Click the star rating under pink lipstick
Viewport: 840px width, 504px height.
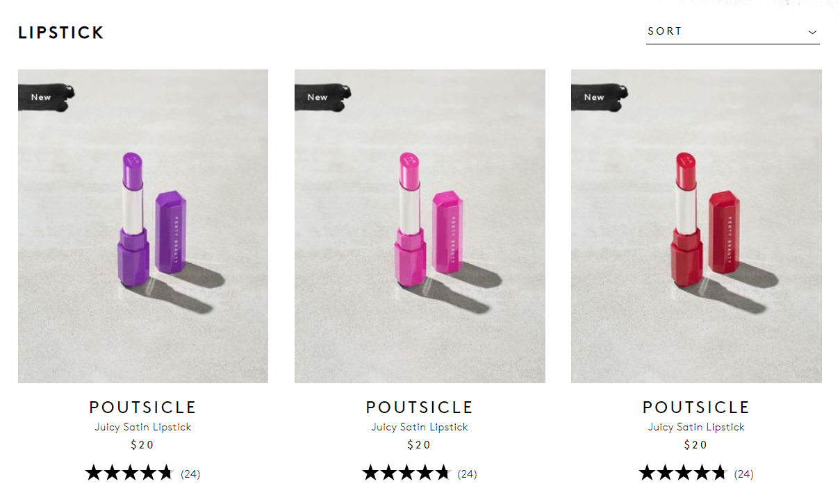[406, 473]
